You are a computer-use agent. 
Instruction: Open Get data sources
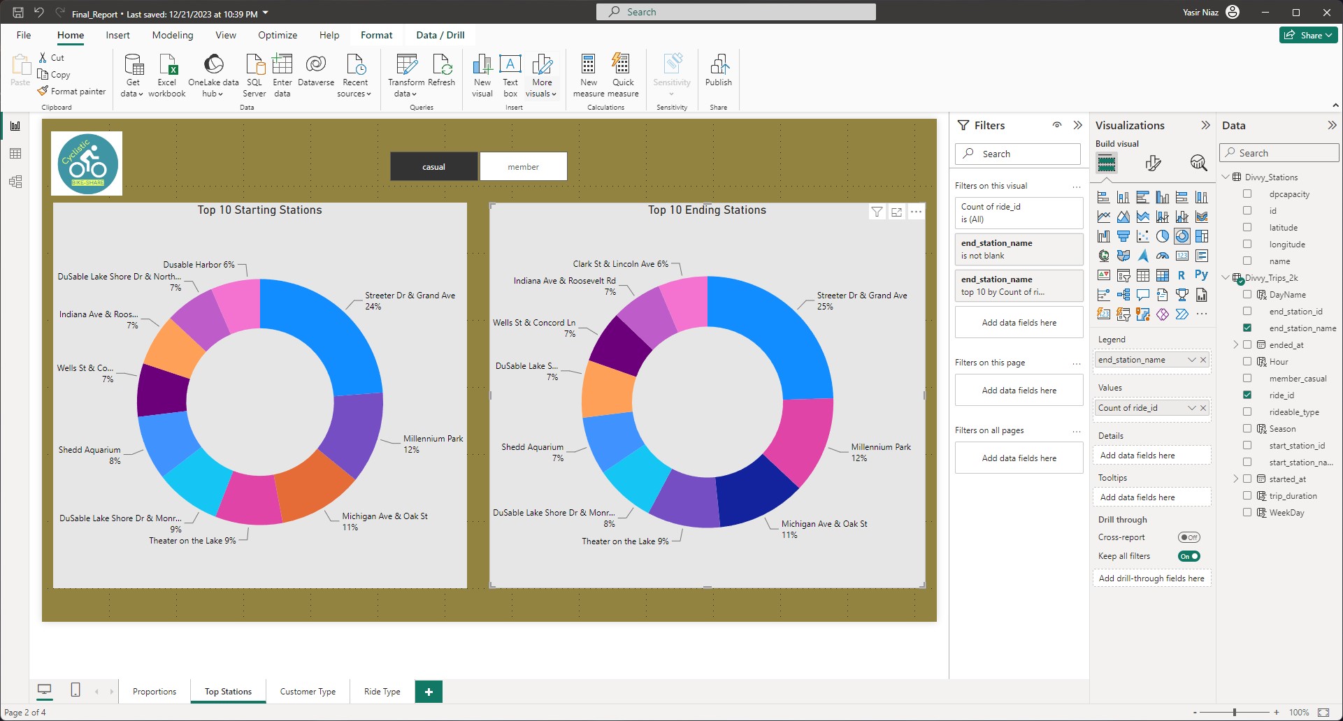131,75
